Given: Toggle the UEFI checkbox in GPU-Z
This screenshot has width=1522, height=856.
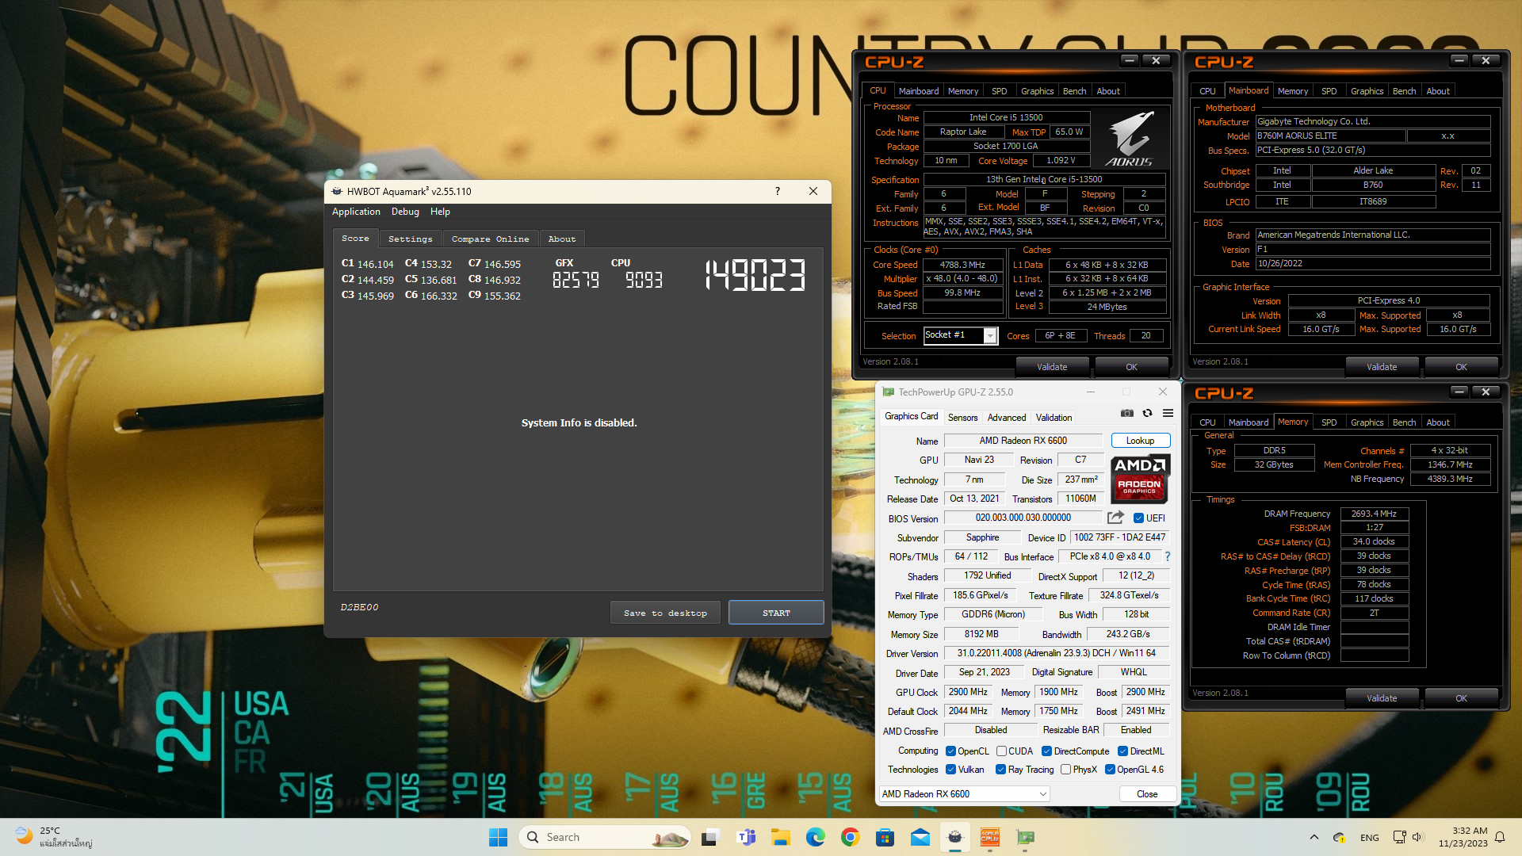Looking at the screenshot, I should coord(1139,518).
